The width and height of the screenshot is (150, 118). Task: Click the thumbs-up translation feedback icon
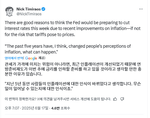pos(115,99)
